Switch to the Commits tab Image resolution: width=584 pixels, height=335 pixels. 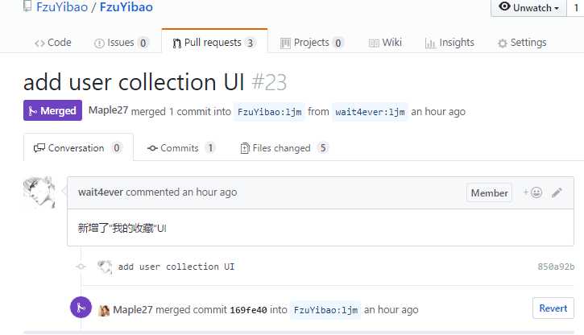point(181,148)
